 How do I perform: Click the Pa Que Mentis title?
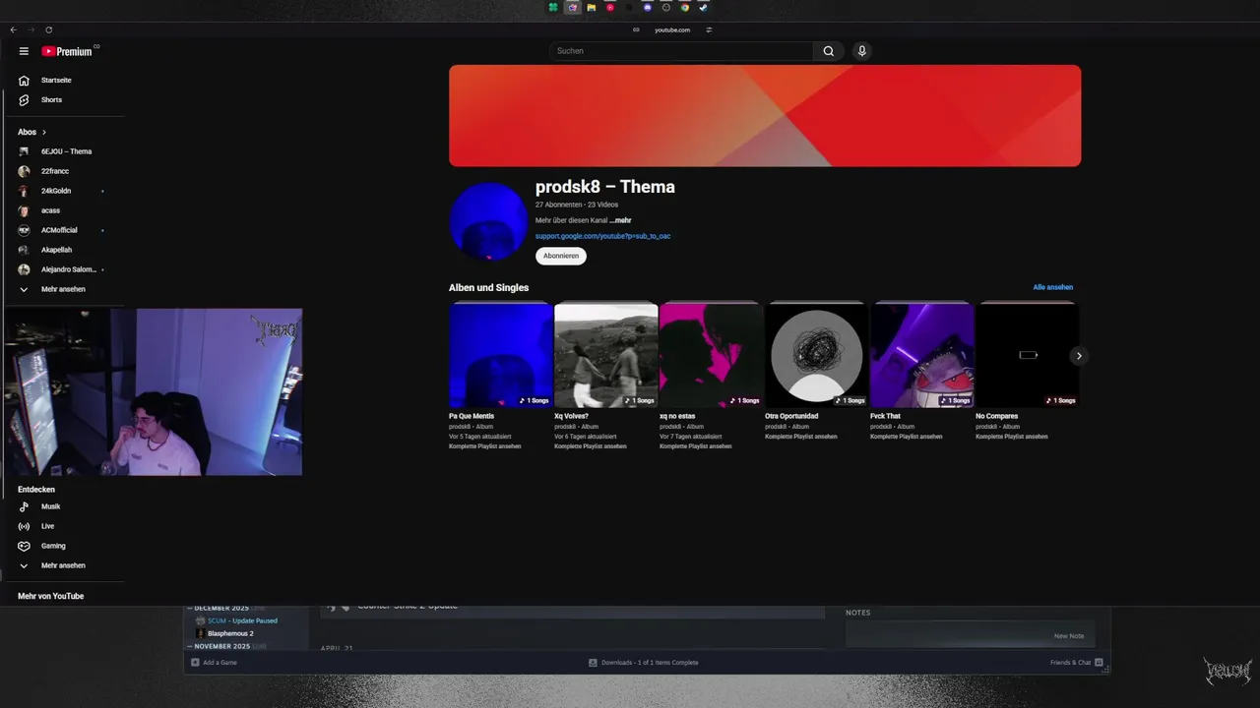pyautogui.click(x=472, y=416)
